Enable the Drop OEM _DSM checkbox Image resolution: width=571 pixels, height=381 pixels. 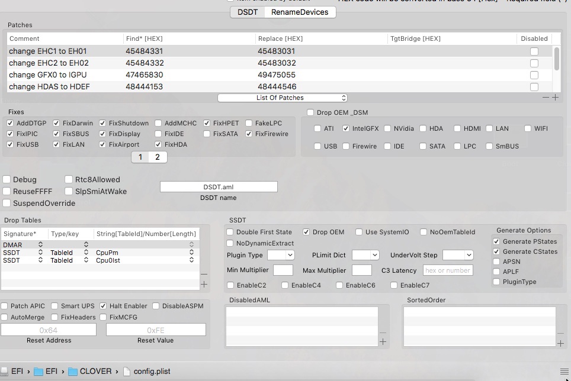[x=310, y=112]
